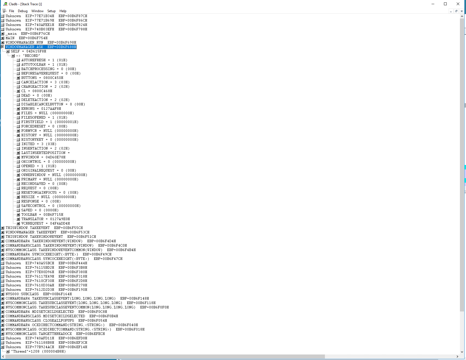This screenshot has width=466, height=360.
Task: Click the Cladb application icon in title bar
Action: [5, 4]
